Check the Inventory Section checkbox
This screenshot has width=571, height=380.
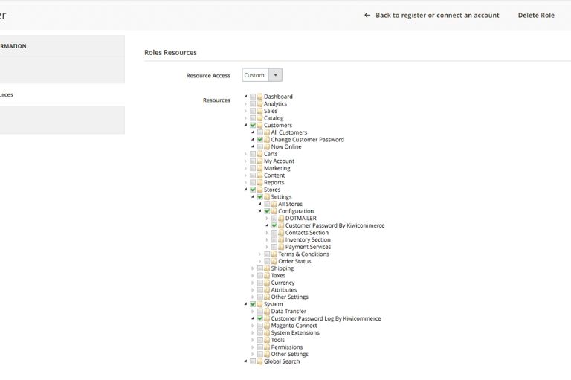(274, 240)
